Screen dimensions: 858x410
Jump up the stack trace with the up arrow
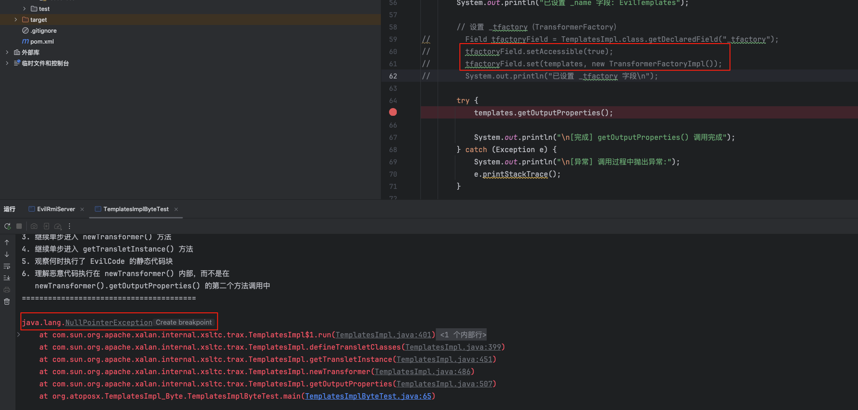[x=7, y=242]
